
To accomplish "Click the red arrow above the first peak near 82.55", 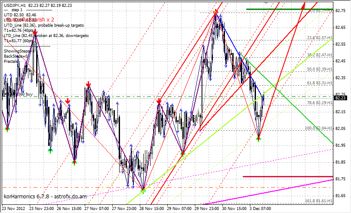I will coord(35,40).
